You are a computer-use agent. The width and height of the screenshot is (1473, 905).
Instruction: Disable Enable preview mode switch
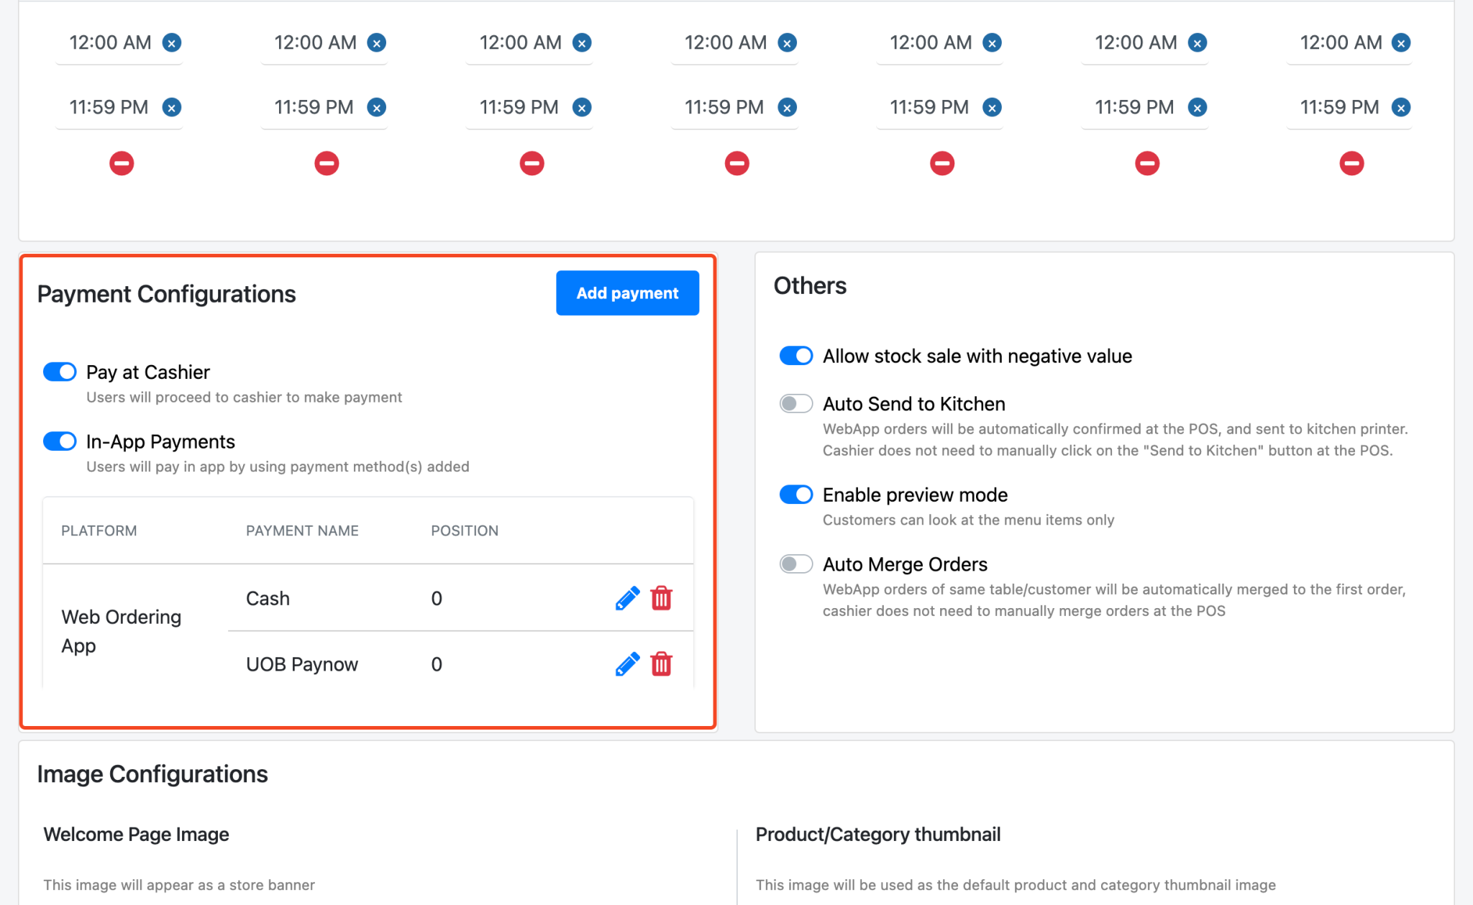coord(795,494)
